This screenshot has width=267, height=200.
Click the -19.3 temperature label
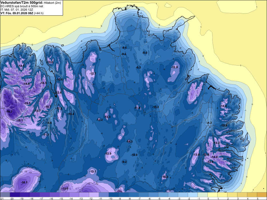coord(9,111)
